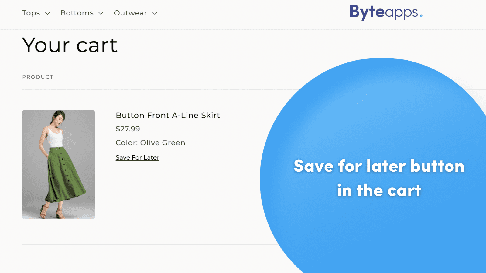Click the Save For Later link
Screen dimensions: 486x273
pyautogui.click(x=137, y=157)
